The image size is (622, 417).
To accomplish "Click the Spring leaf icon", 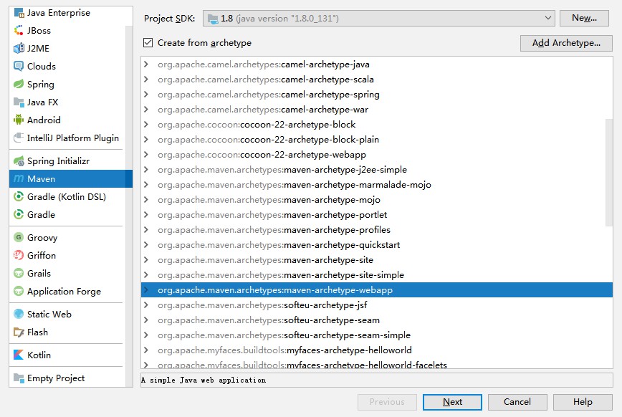I will (19, 84).
